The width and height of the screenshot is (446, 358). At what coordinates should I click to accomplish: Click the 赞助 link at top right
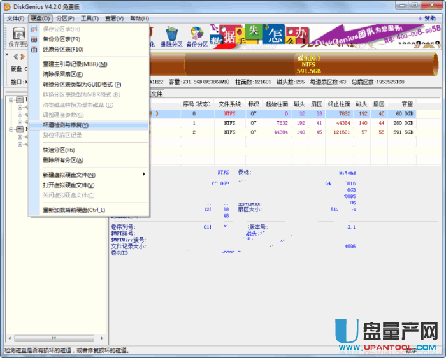(430, 18)
